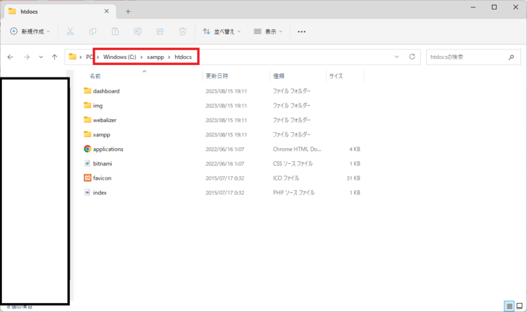527x312 pixels.
Task: Switch to details view layout toggle
Action: [508, 306]
